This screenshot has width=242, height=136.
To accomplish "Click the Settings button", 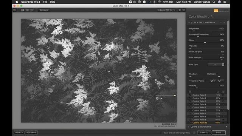I will pos(31,133).
